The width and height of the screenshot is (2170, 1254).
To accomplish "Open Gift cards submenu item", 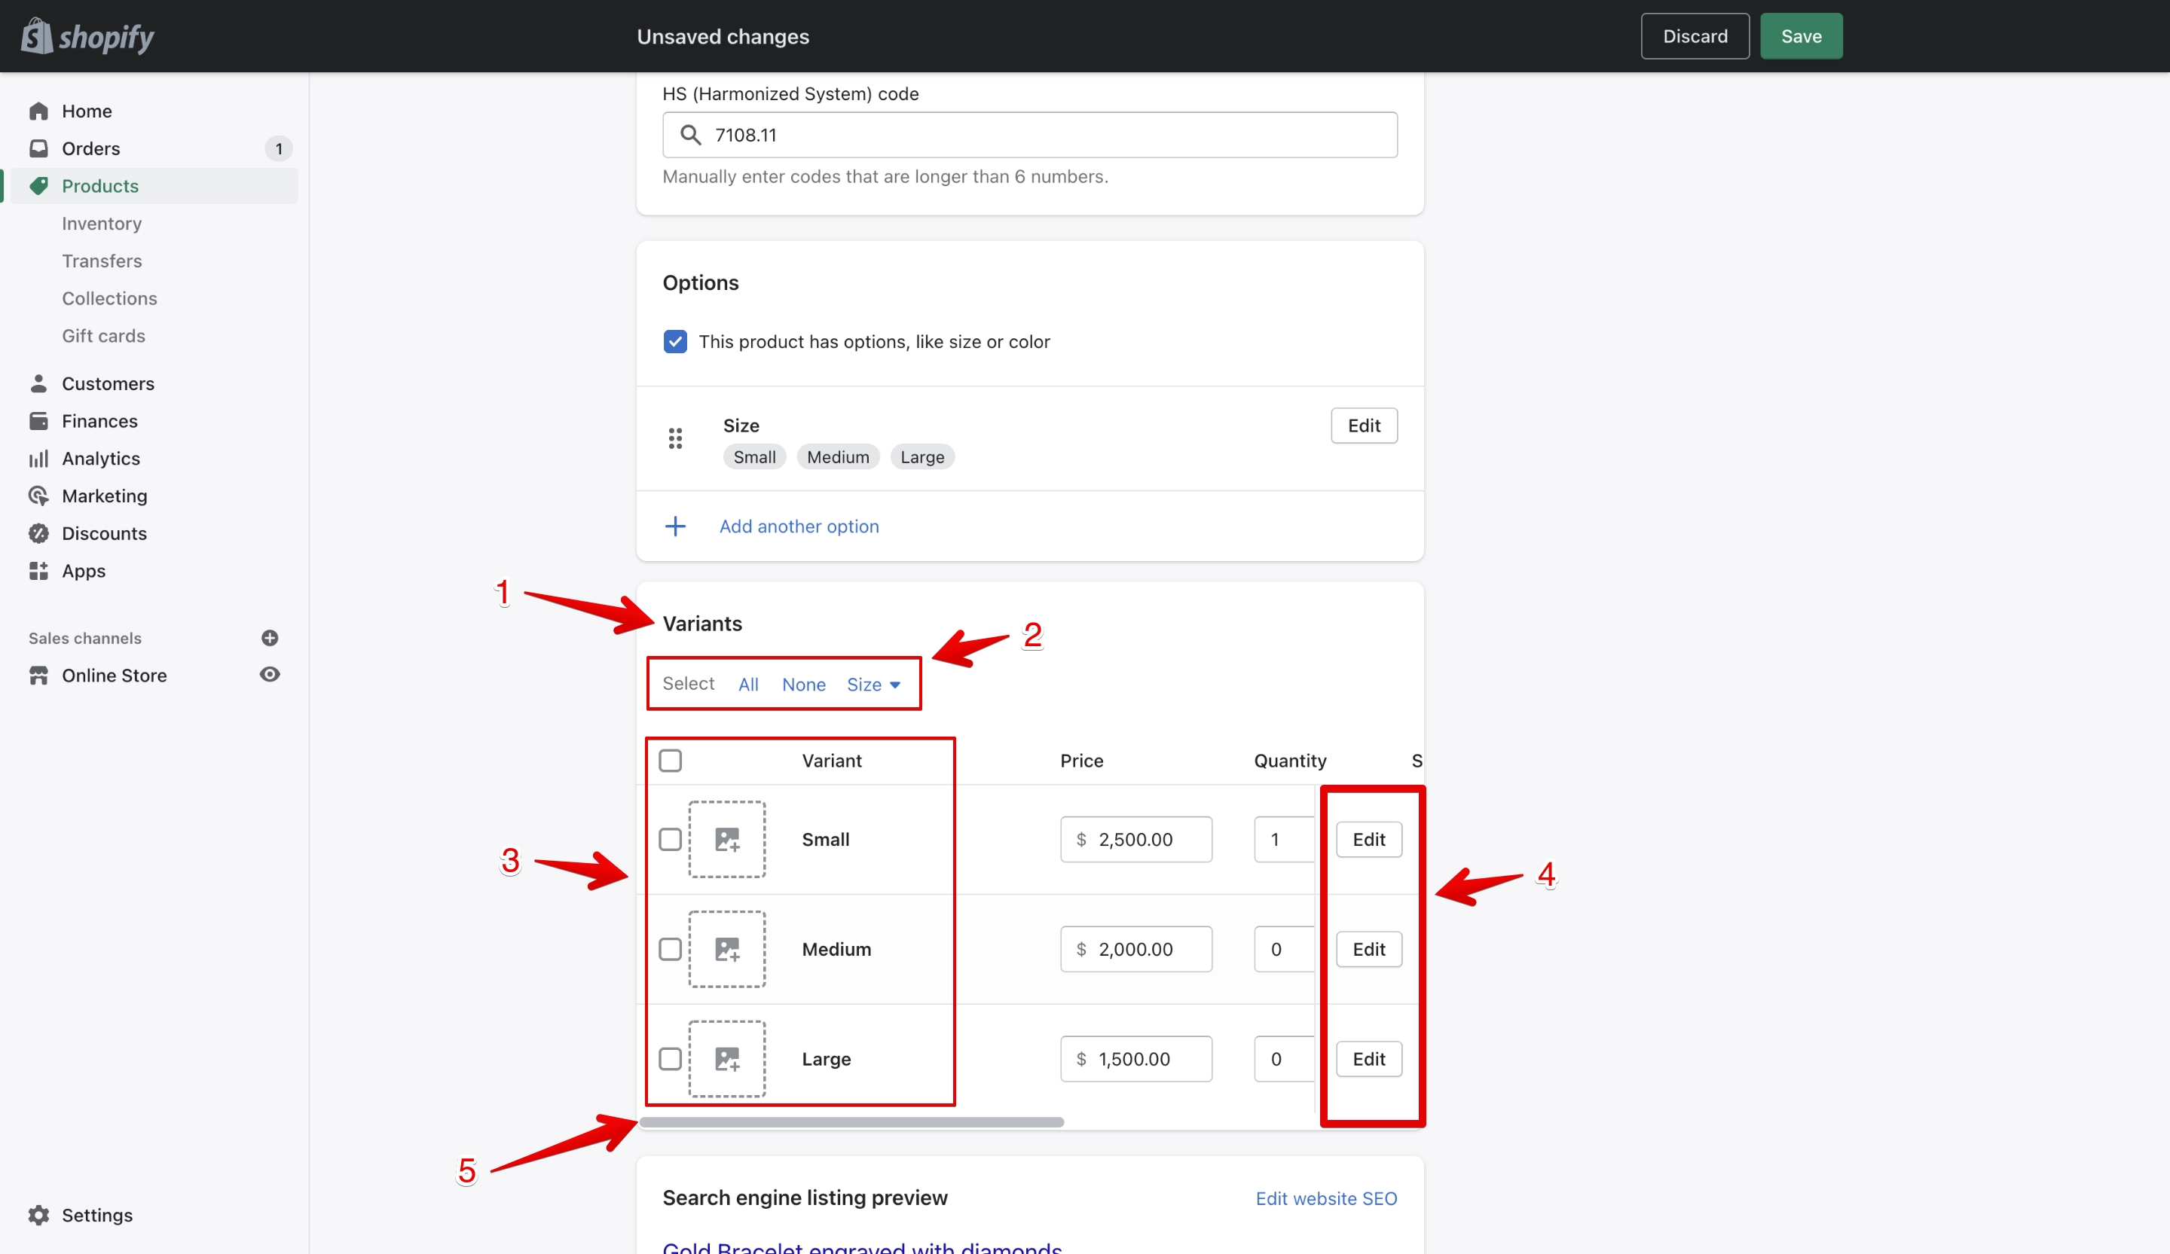I will point(103,336).
